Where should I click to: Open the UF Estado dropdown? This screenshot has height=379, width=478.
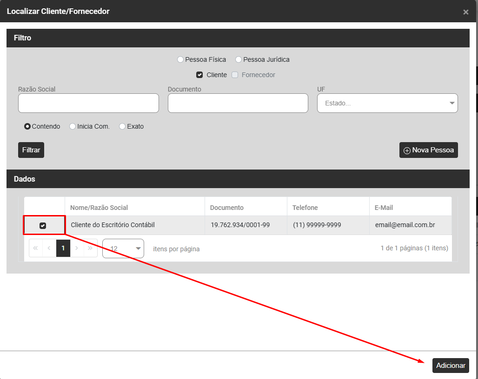pyautogui.click(x=387, y=103)
